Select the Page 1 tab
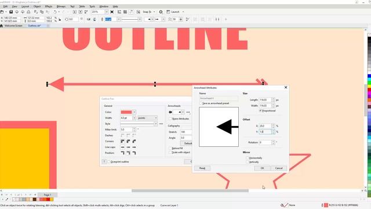The height and width of the screenshot is (209, 371). 48,195
